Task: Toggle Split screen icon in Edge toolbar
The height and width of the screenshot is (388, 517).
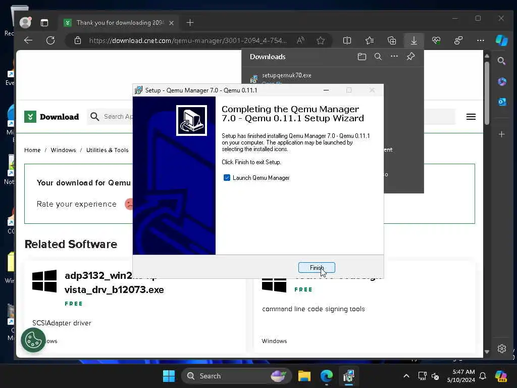Action: (x=347, y=40)
